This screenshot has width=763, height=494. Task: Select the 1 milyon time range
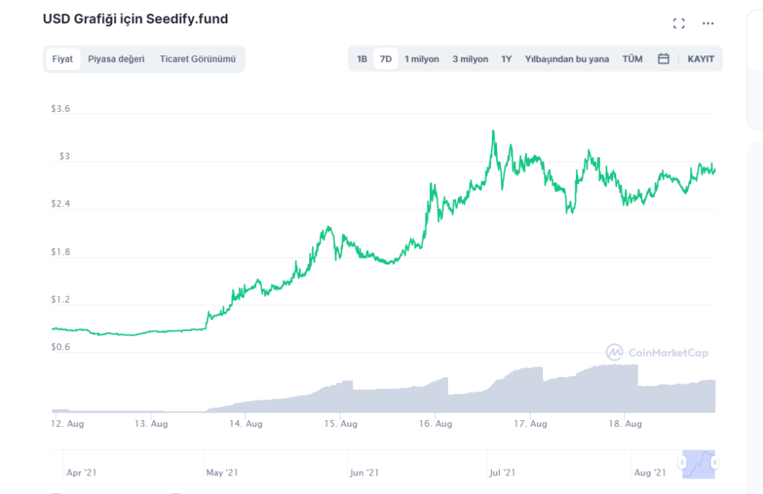[422, 59]
